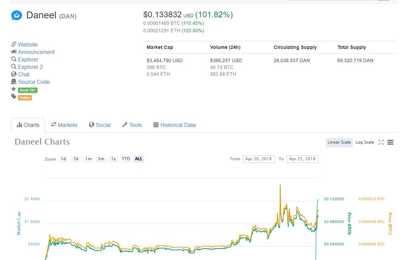
Task: Click the Rank 701 badge
Action: 28,90
